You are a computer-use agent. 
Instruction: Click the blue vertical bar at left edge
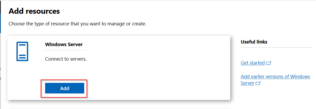coord(1,23)
